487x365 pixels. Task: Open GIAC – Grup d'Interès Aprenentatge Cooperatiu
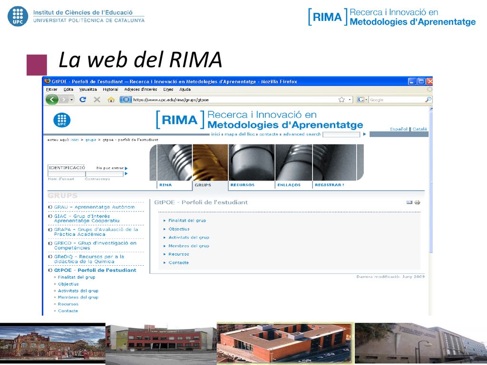pyautogui.click(x=87, y=218)
